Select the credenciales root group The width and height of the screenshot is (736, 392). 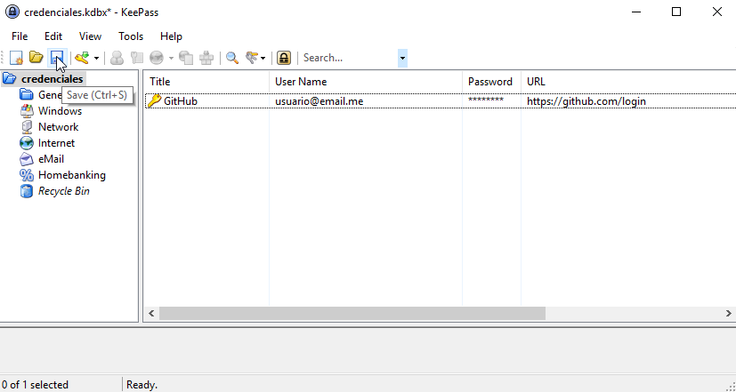[x=52, y=79]
